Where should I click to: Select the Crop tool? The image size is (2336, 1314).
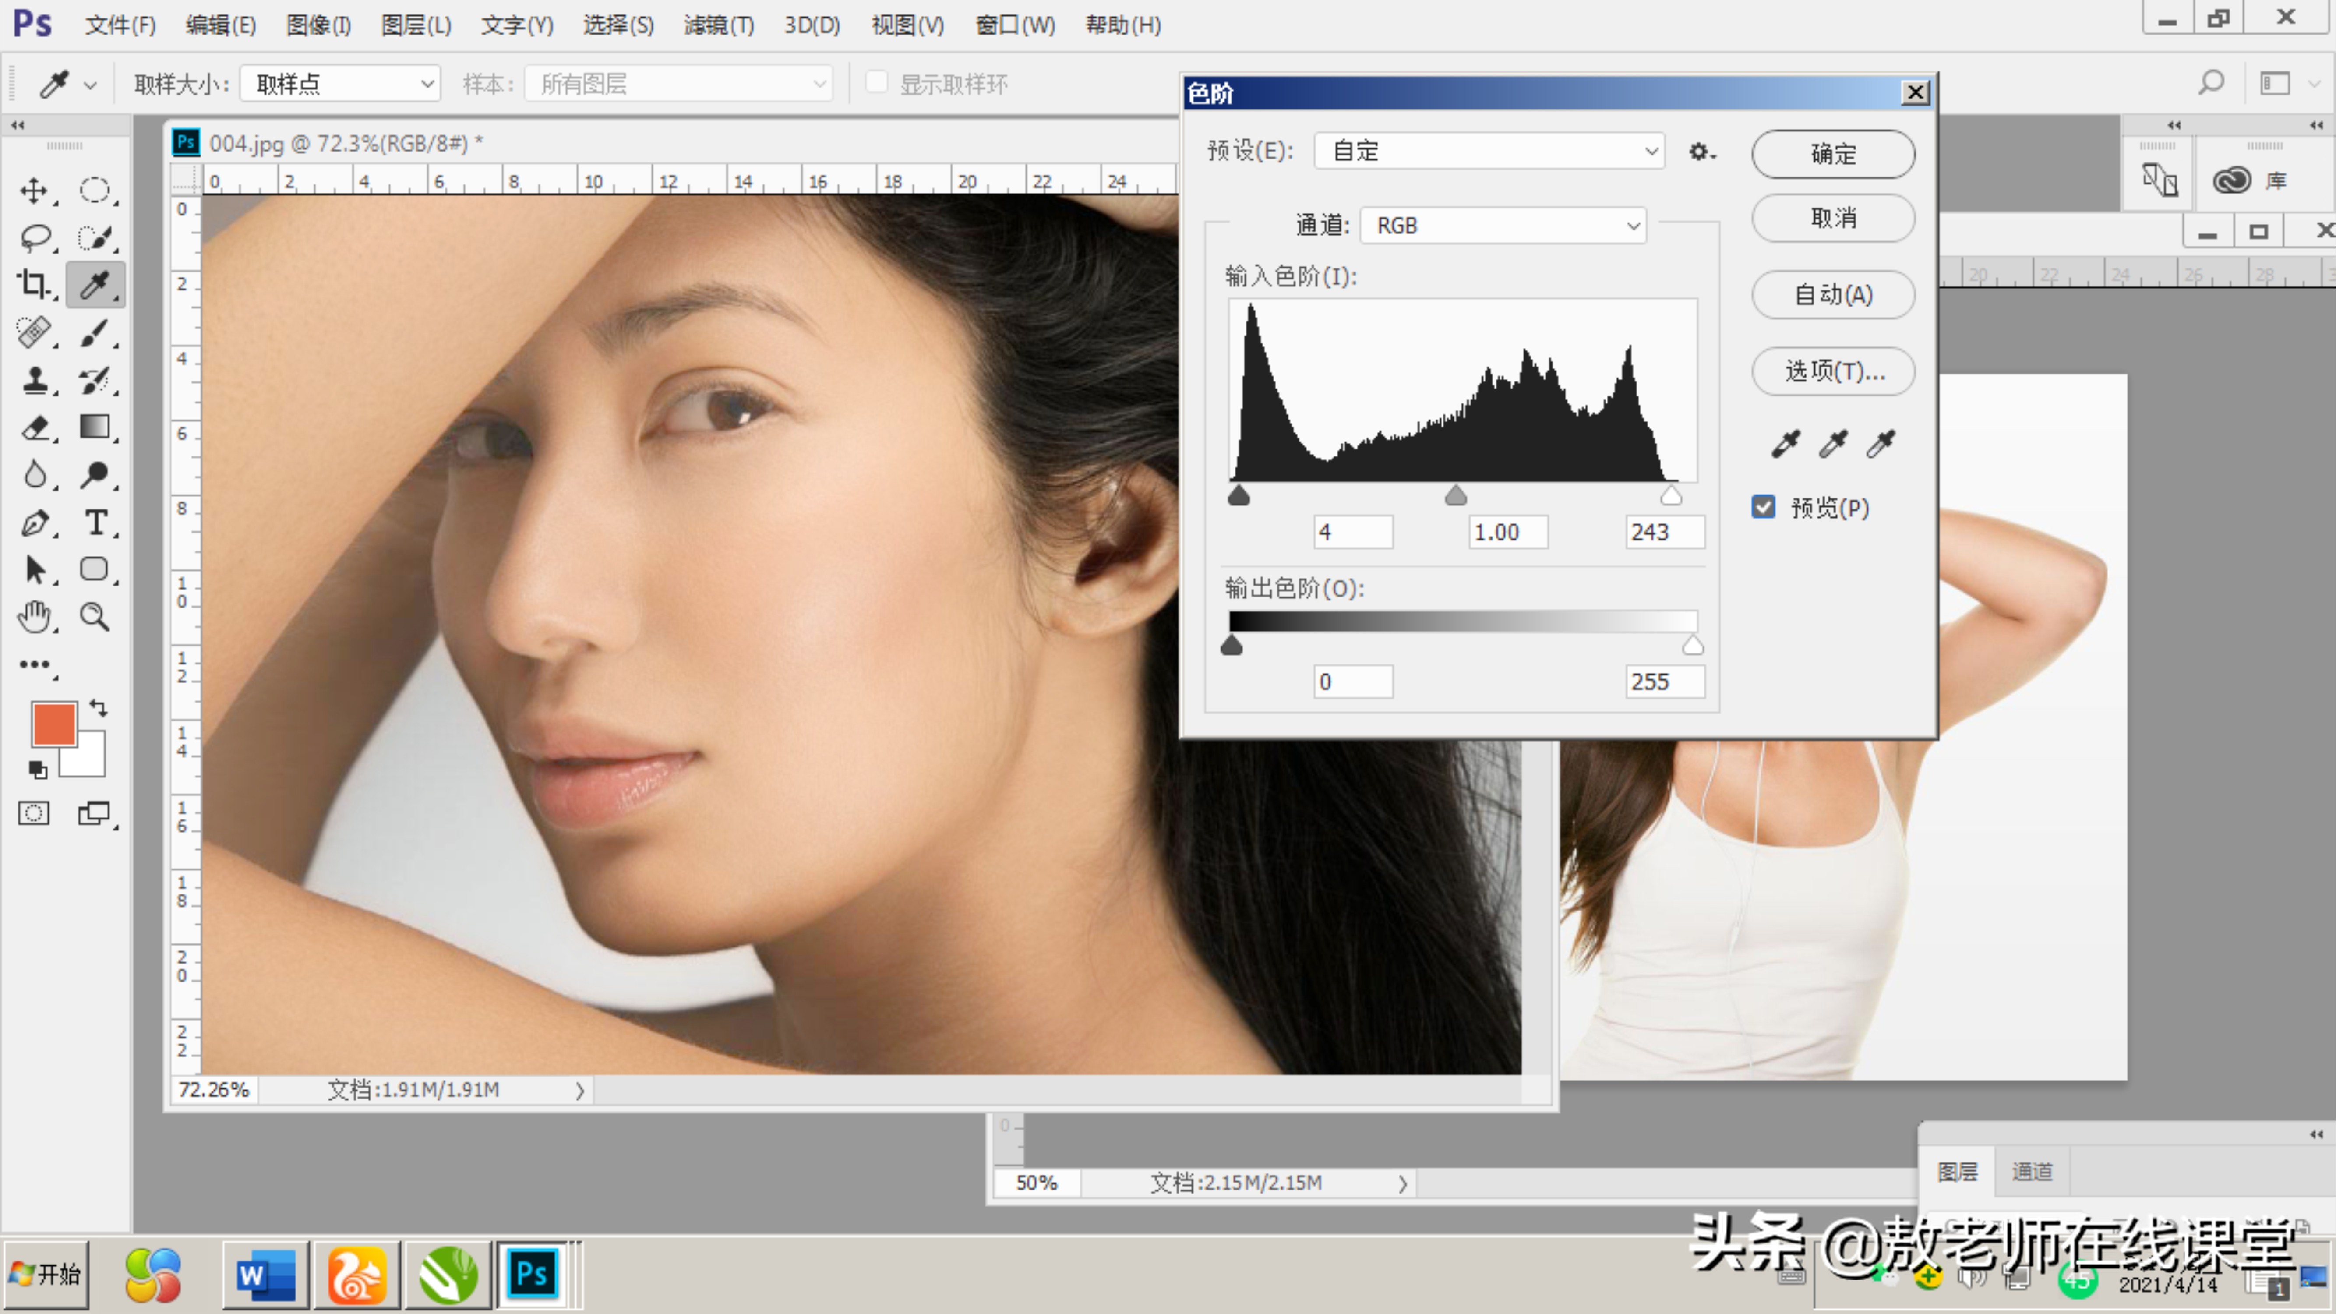pyautogui.click(x=35, y=285)
